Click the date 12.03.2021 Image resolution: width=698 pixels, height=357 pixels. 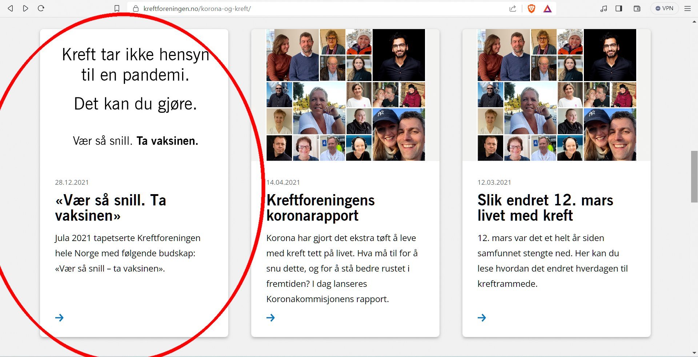[494, 182]
